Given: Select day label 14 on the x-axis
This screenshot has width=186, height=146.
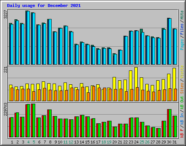Looking at the screenshot, I should tap(82, 142).
